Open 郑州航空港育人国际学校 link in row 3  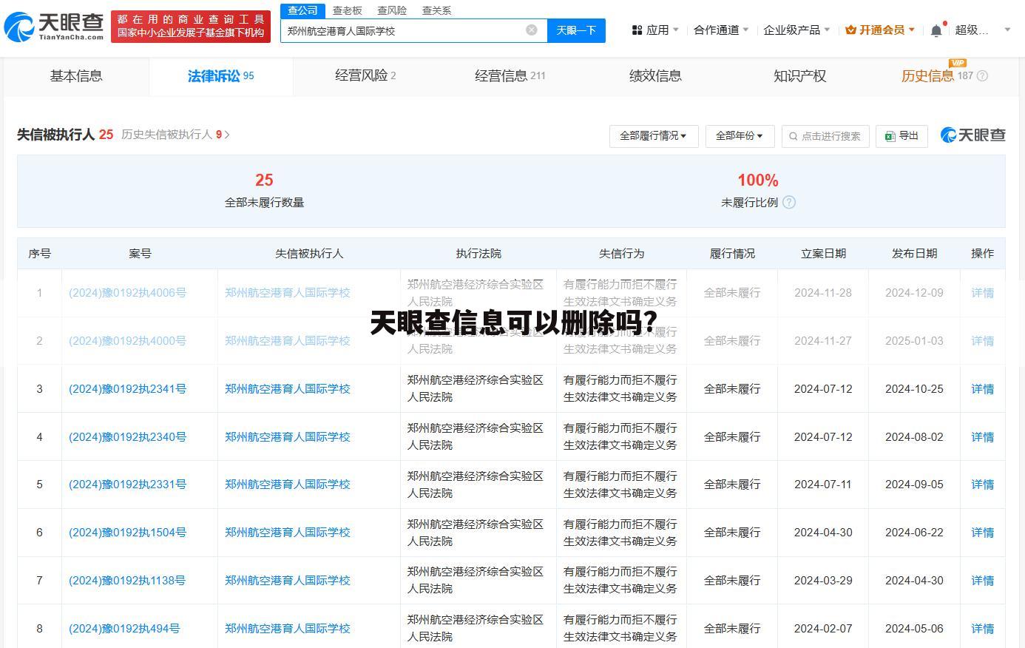287,389
